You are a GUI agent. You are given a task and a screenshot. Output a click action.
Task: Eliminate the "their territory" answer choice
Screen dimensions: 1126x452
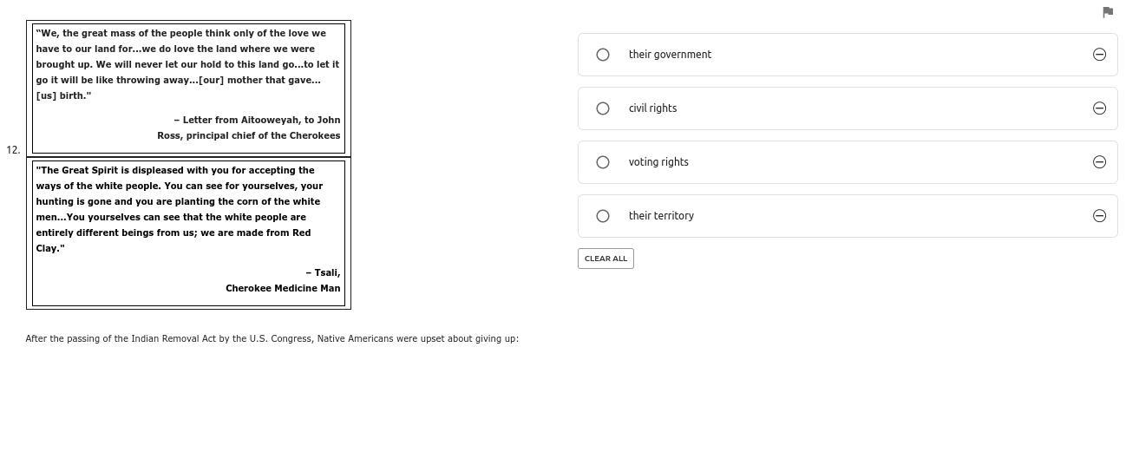coord(1099,216)
